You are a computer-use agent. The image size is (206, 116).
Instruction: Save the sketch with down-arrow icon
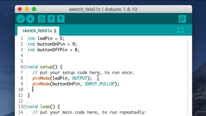(x=61, y=19)
